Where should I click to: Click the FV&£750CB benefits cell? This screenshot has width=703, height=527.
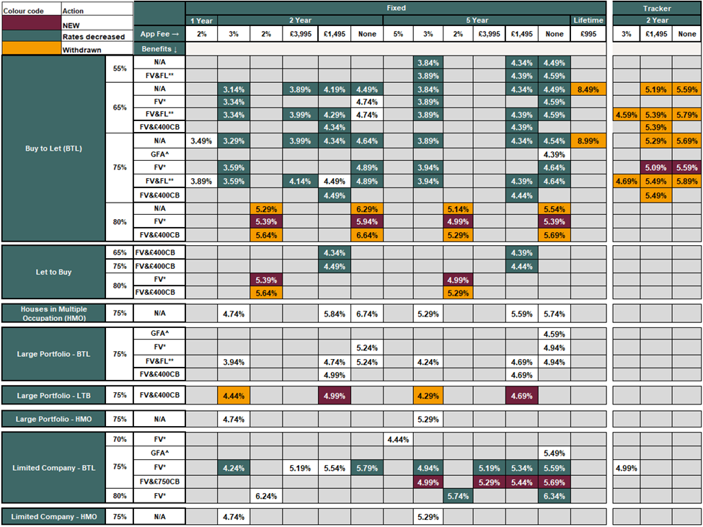click(159, 481)
